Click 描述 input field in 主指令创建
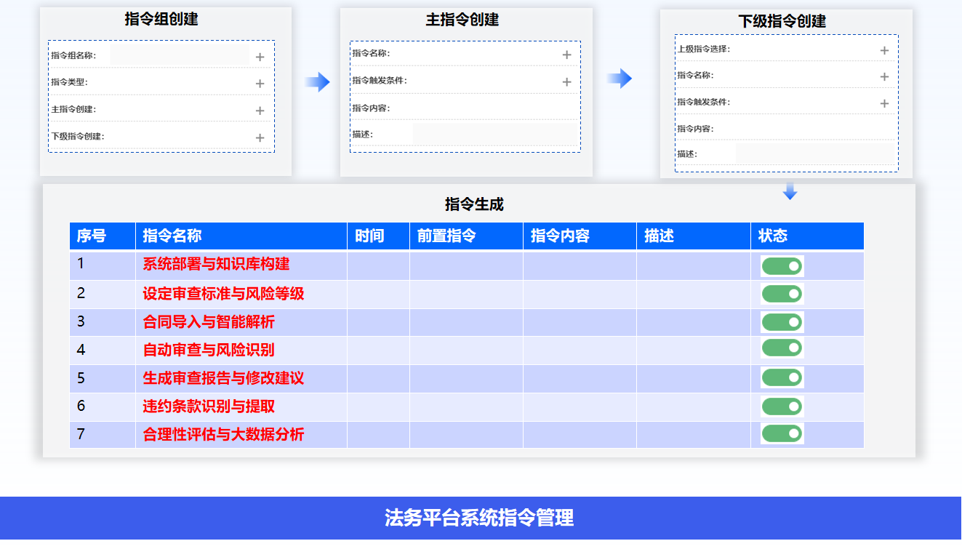Viewport: 962px width, 549px height. 495,134
